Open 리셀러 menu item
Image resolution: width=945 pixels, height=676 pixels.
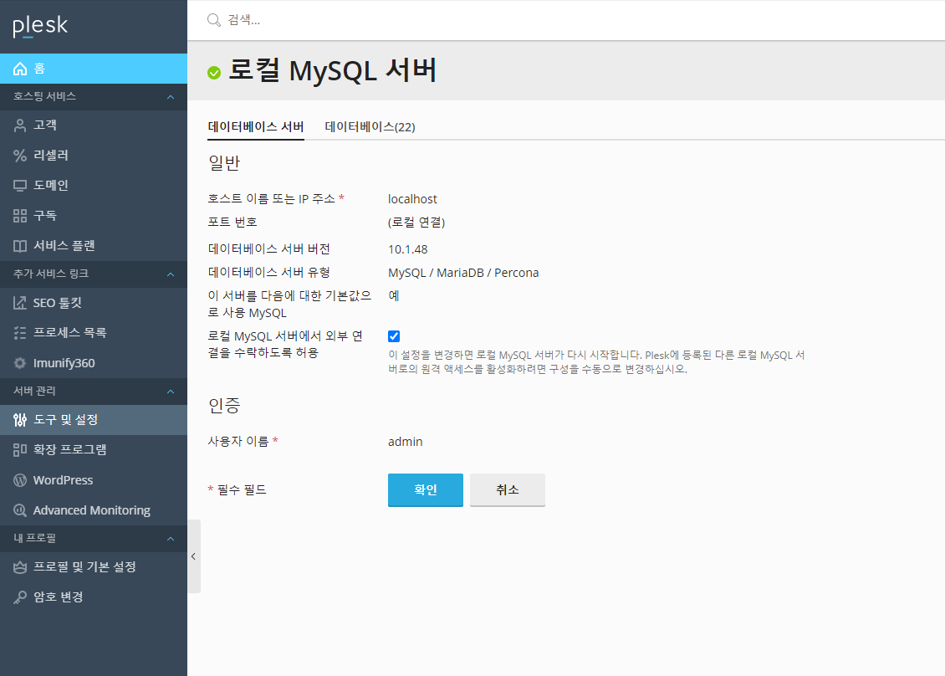pos(94,156)
